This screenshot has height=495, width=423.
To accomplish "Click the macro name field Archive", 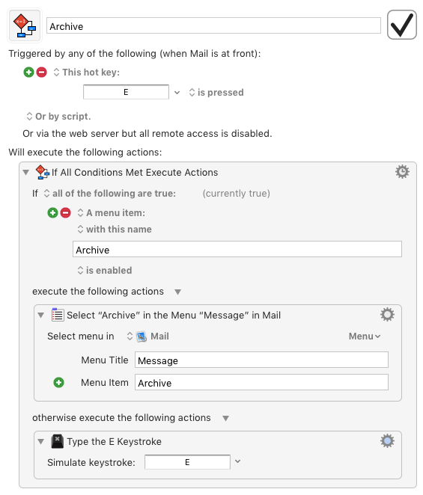I will (213, 26).
